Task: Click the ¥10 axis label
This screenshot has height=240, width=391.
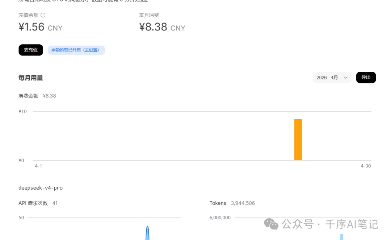Action: coord(23,112)
